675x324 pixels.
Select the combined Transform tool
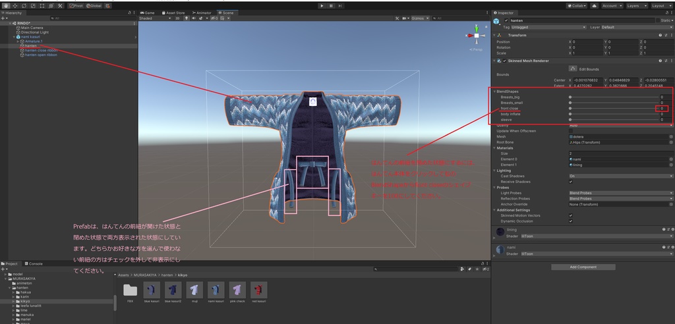pyautogui.click(x=51, y=6)
